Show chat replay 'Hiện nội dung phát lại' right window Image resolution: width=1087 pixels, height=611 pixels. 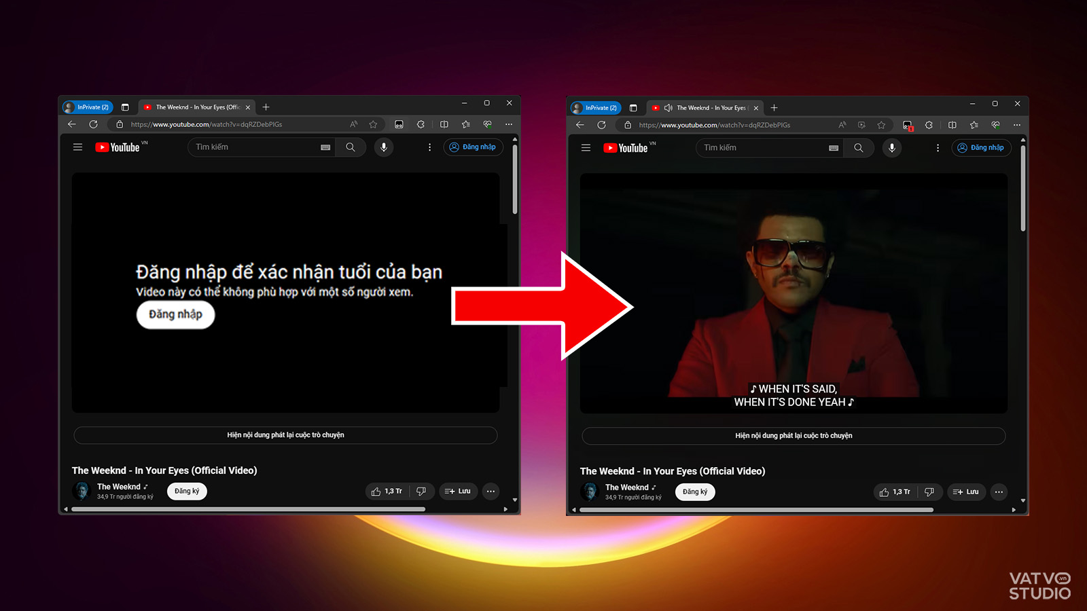(x=794, y=436)
